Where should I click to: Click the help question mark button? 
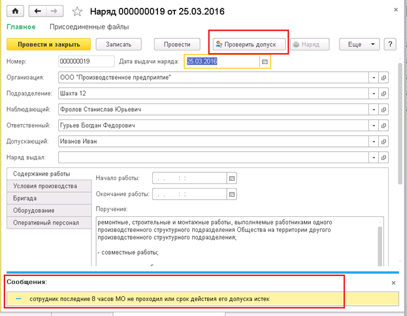(x=391, y=44)
